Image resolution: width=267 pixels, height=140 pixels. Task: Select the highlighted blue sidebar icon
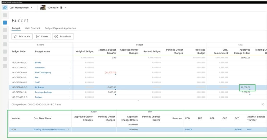pos(5,23)
